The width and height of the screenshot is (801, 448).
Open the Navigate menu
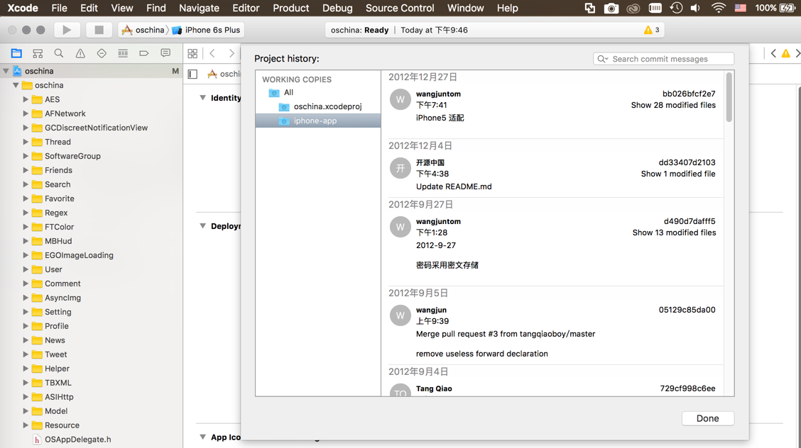199,9
